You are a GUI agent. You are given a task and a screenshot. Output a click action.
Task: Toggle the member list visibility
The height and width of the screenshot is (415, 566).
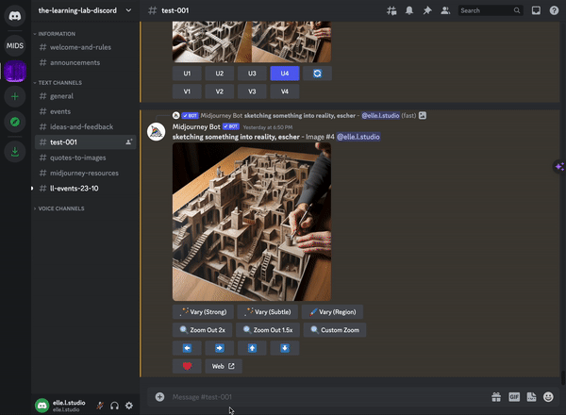click(x=444, y=10)
